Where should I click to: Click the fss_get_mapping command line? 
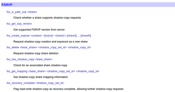coord(53,71)
